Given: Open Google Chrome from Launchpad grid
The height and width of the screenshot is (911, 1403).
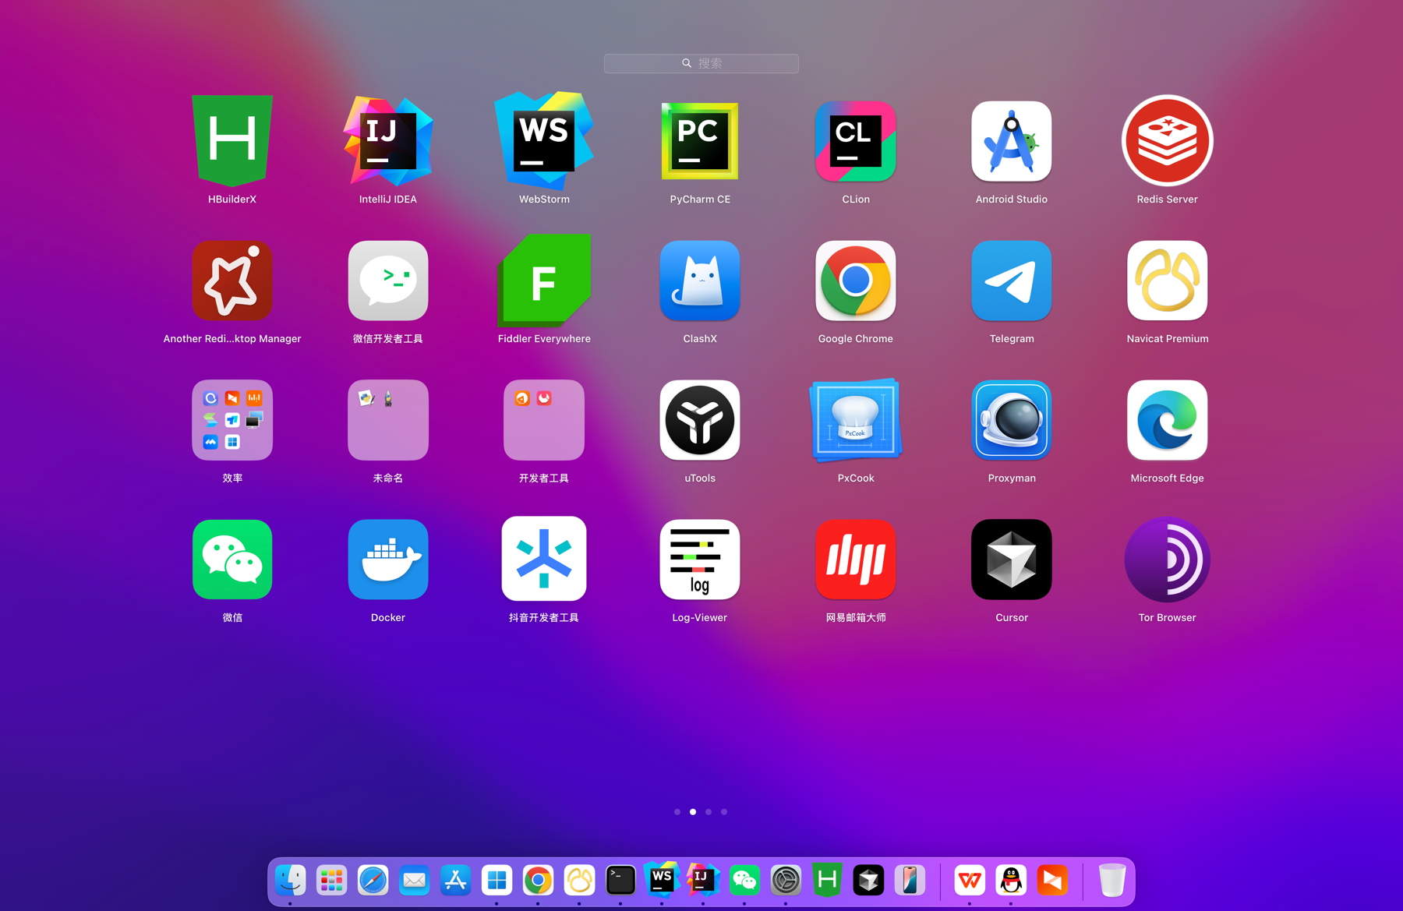Looking at the screenshot, I should (856, 281).
